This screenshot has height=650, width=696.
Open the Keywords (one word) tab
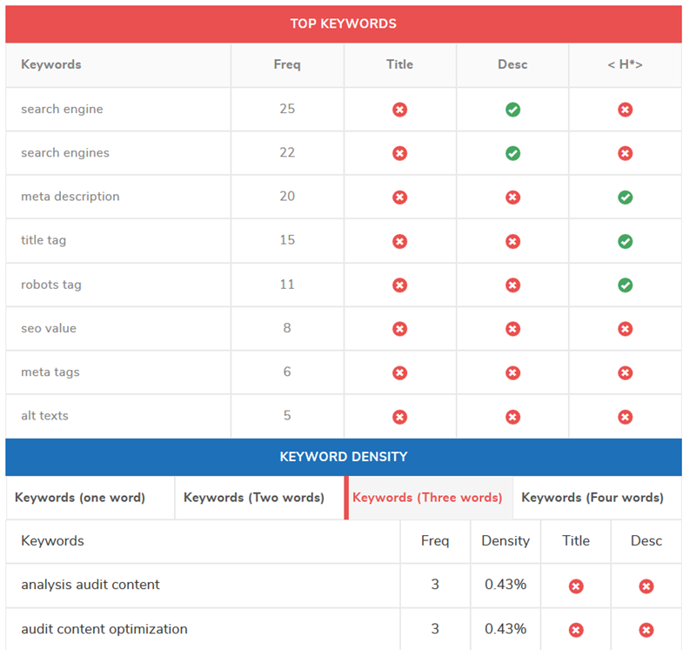click(x=80, y=498)
